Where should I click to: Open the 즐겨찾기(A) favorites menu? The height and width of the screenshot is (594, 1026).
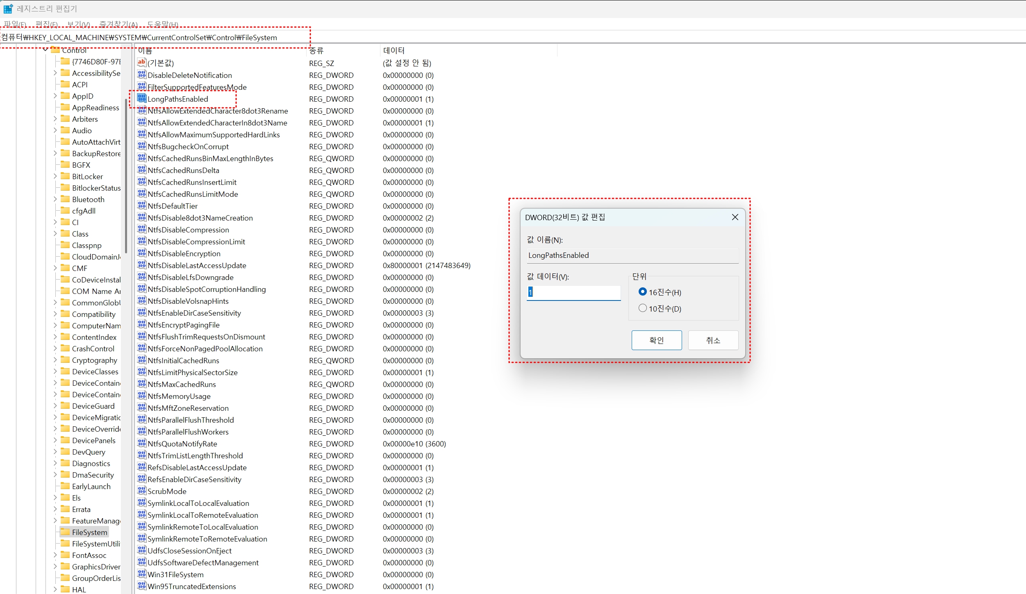click(118, 24)
